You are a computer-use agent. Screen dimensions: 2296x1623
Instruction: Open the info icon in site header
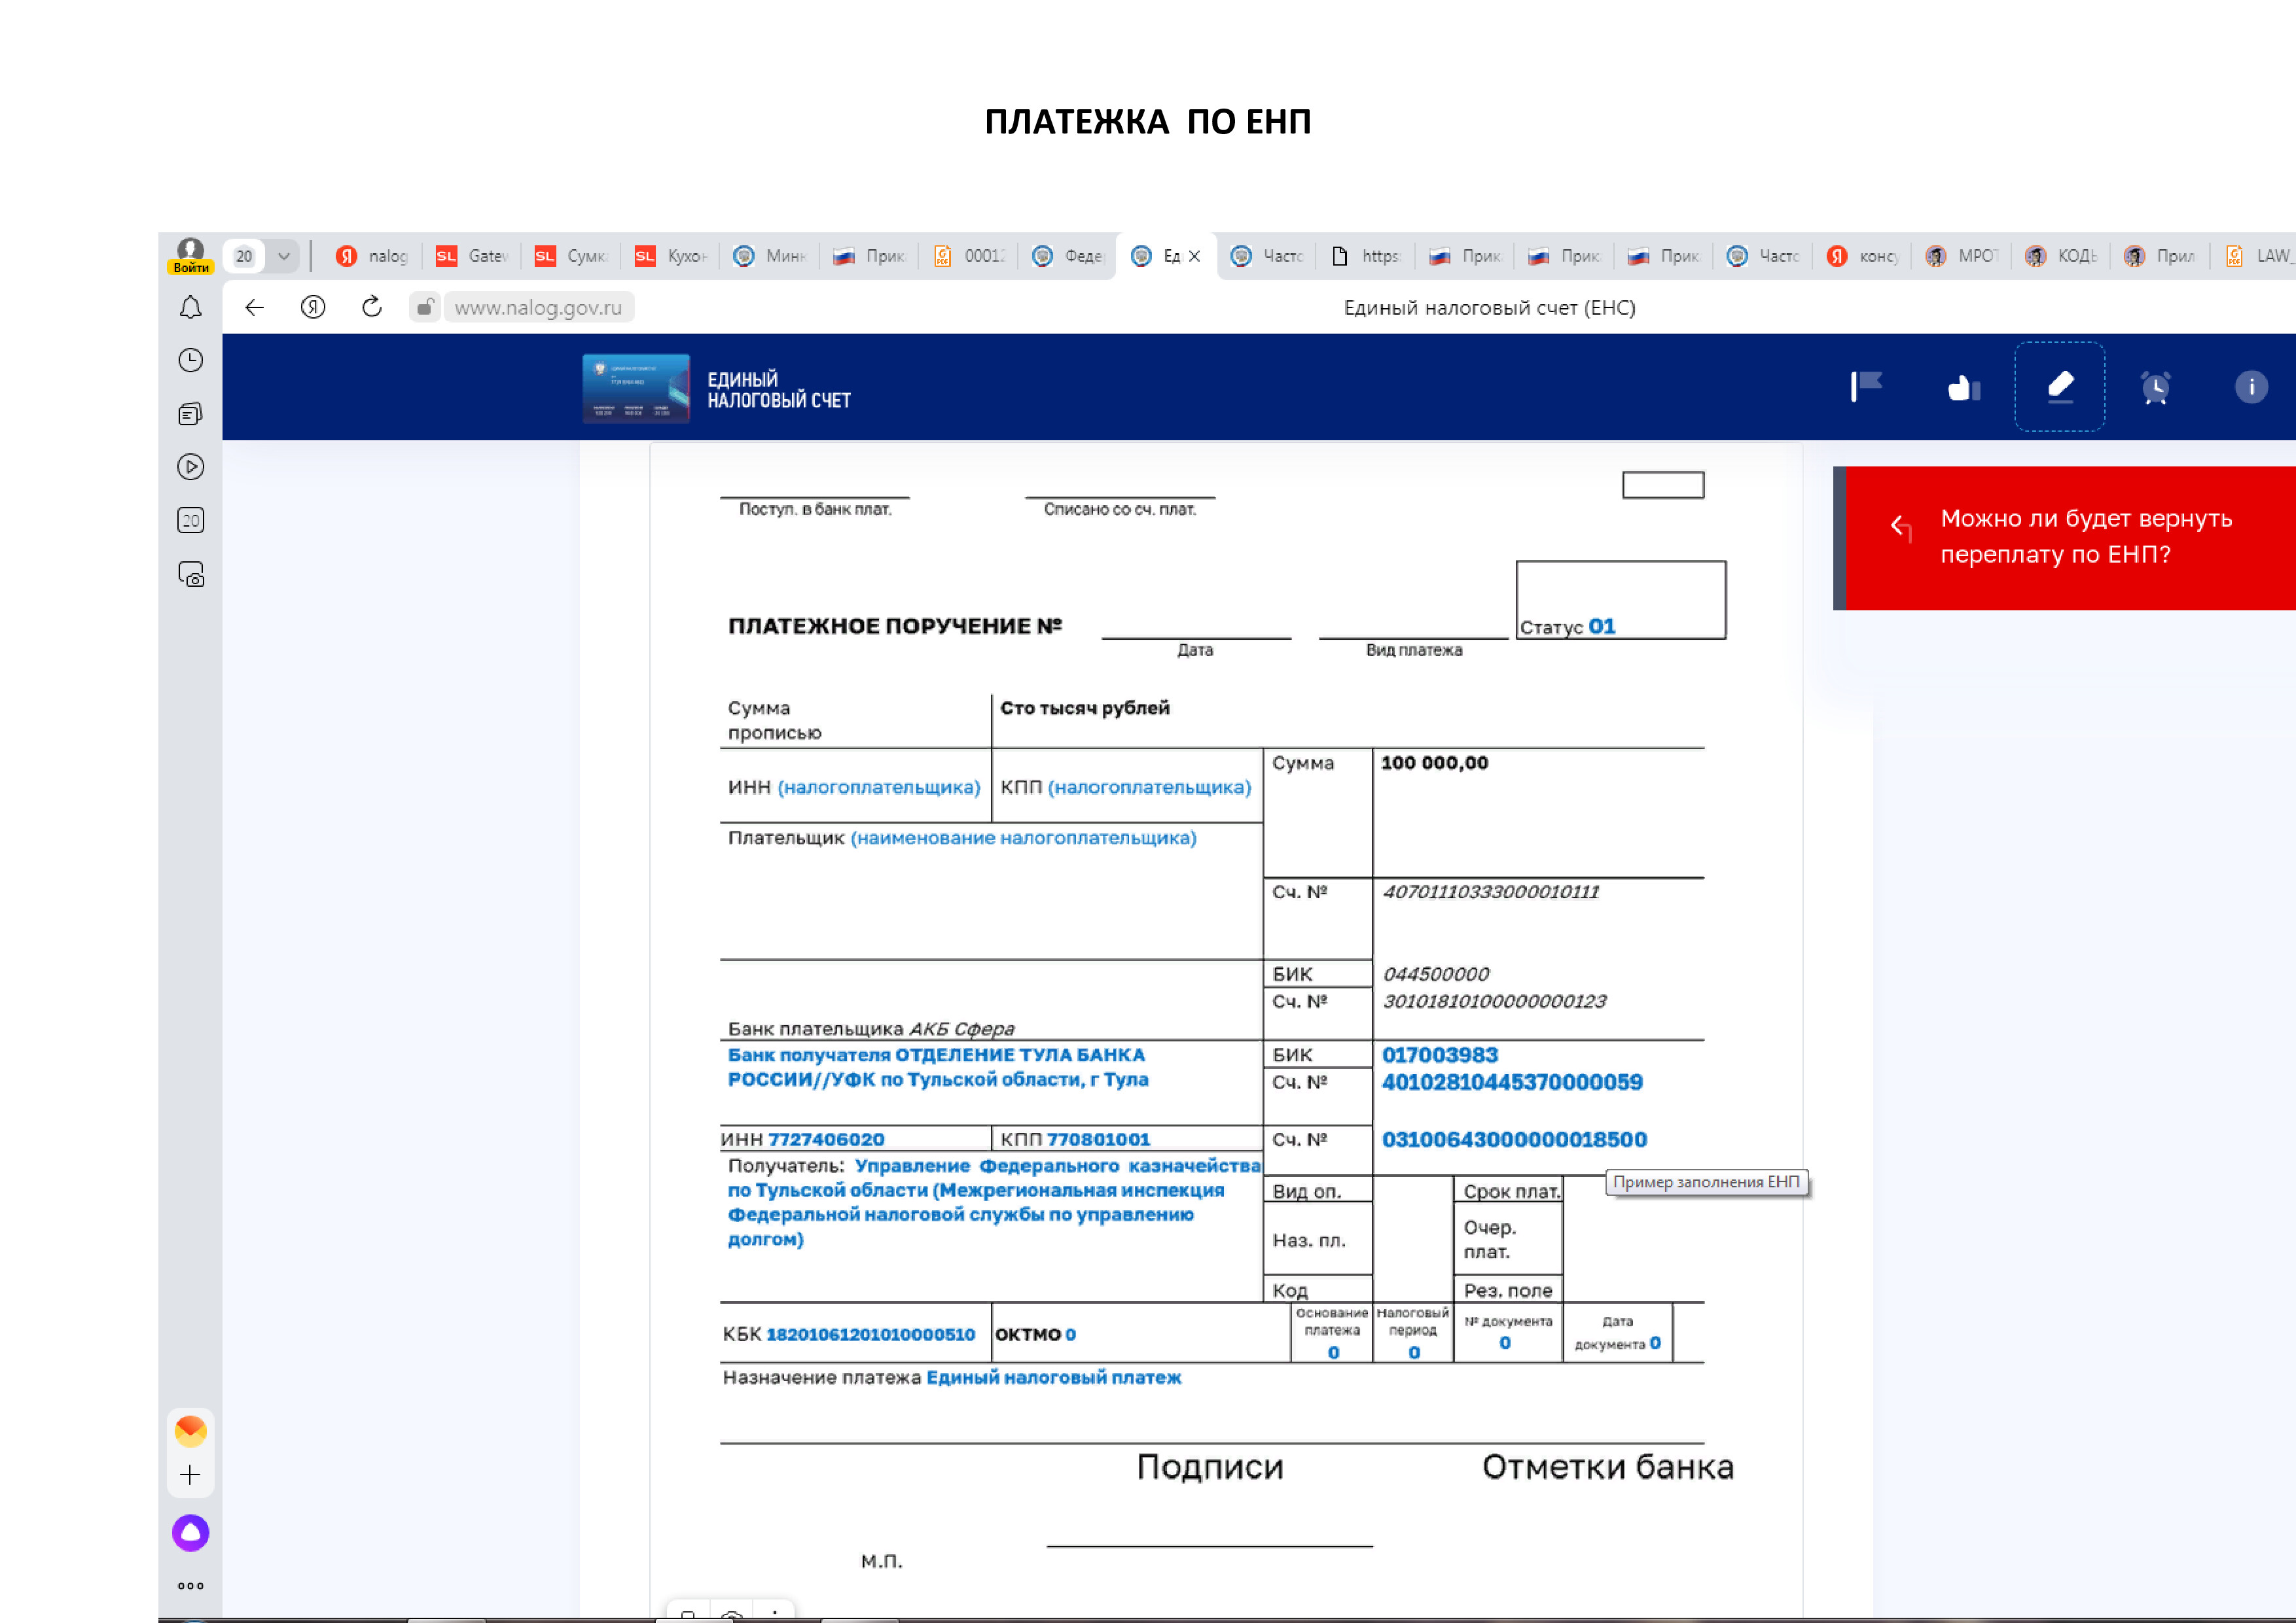tap(2251, 387)
